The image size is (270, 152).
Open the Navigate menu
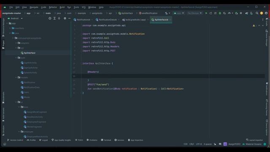34,7
